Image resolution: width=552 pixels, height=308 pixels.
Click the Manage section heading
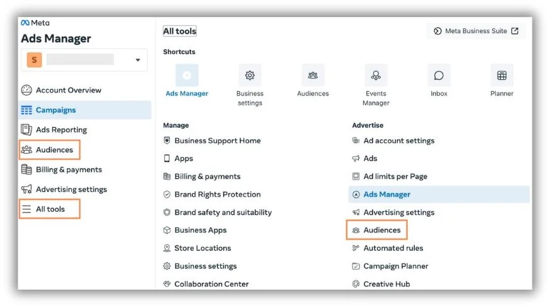click(176, 125)
